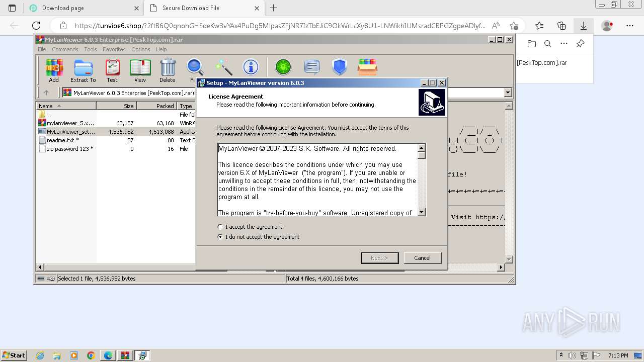Click the Comment speech bubble icon

[312, 67]
